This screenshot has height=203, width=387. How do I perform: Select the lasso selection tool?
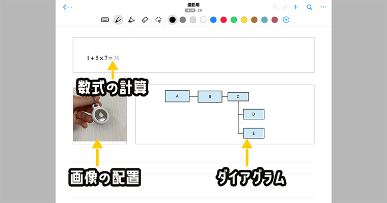[x=158, y=20]
